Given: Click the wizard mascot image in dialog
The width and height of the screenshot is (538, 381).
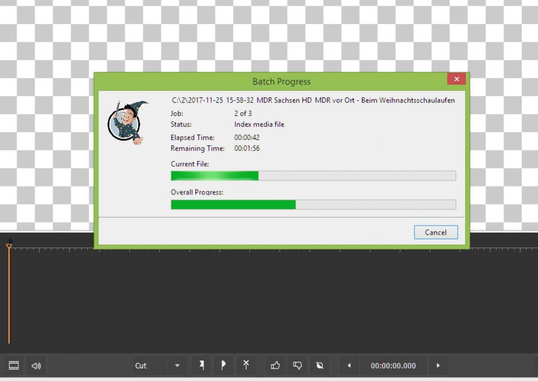Looking at the screenshot, I should coord(127,122).
